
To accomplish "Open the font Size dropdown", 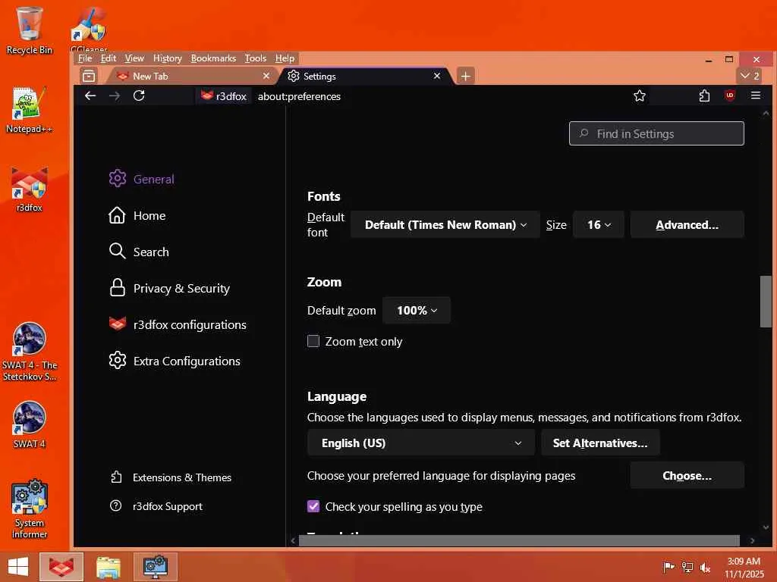I will click(598, 224).
